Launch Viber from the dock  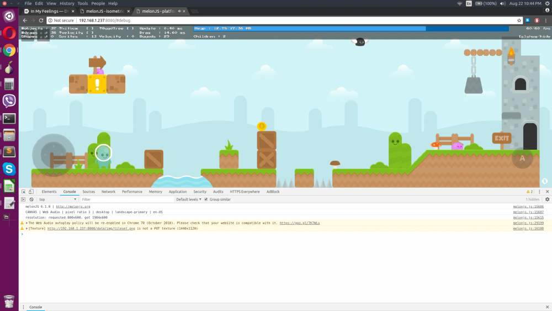pos(9,101)
